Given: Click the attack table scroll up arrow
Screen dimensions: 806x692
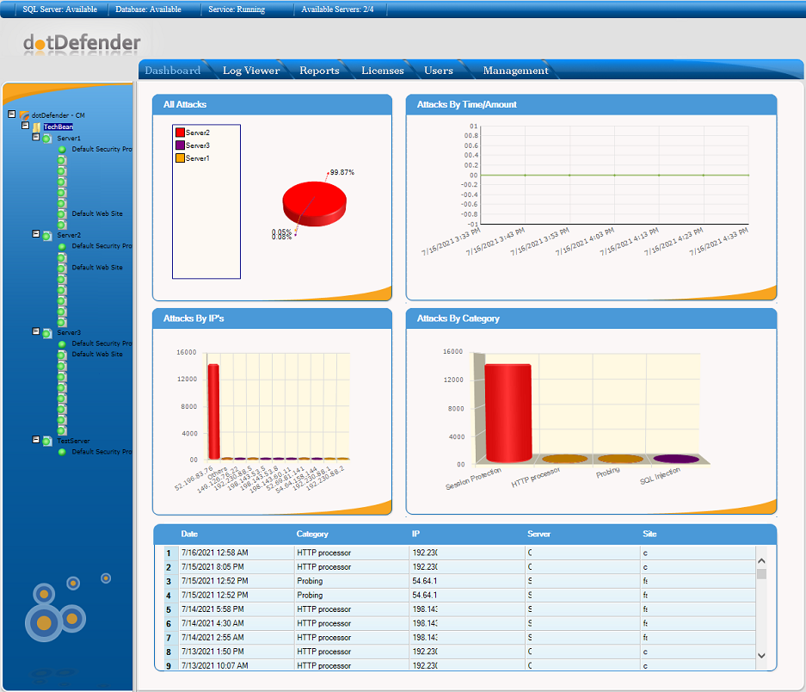Looking at the screenshot, I should tap(762, 561).
